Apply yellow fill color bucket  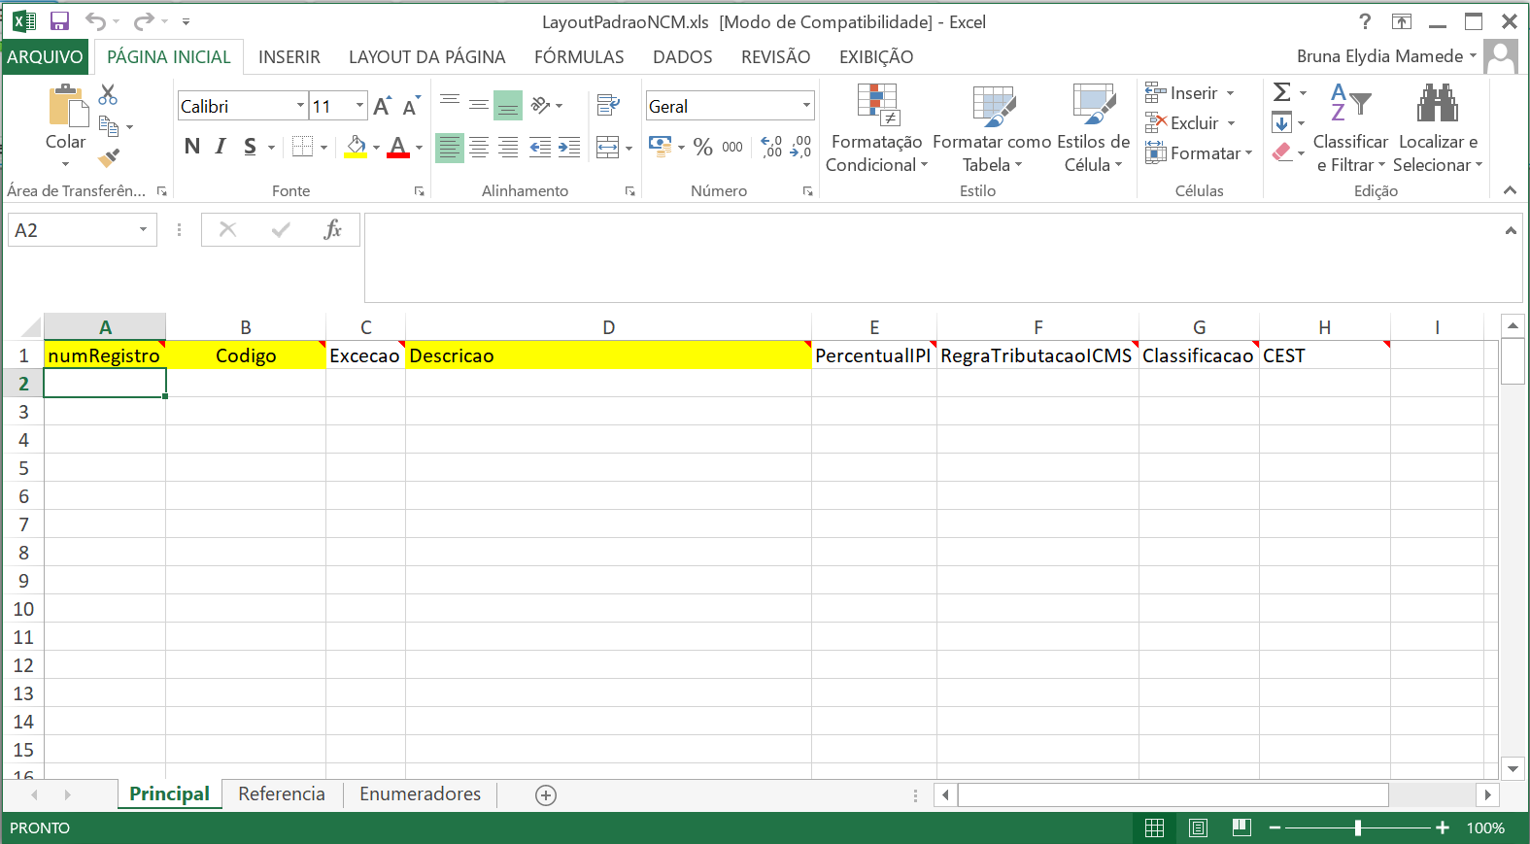pyautogui.click(x=356, y=147)
